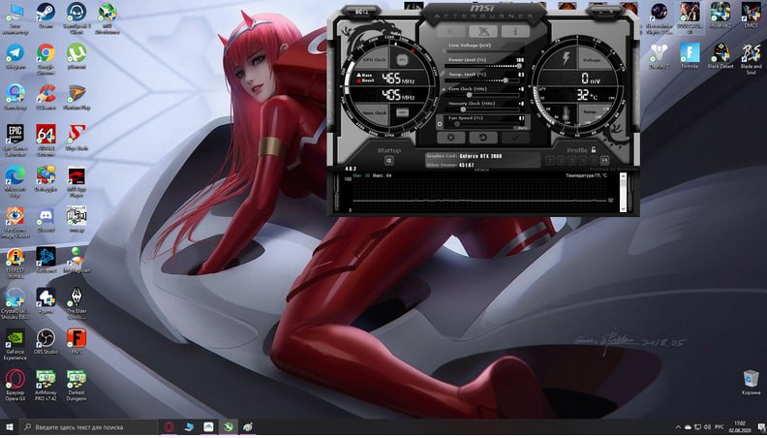
Task: Click the fan settings sync circle icon
Action: (x=440, y=124)
